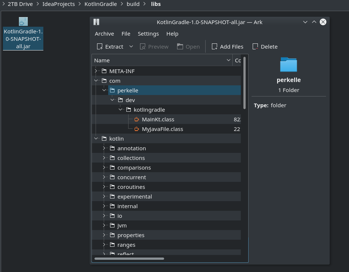Select the Add Files toolbar icon
Viewport: 349px width, 272px height.
tap(214, 46)
